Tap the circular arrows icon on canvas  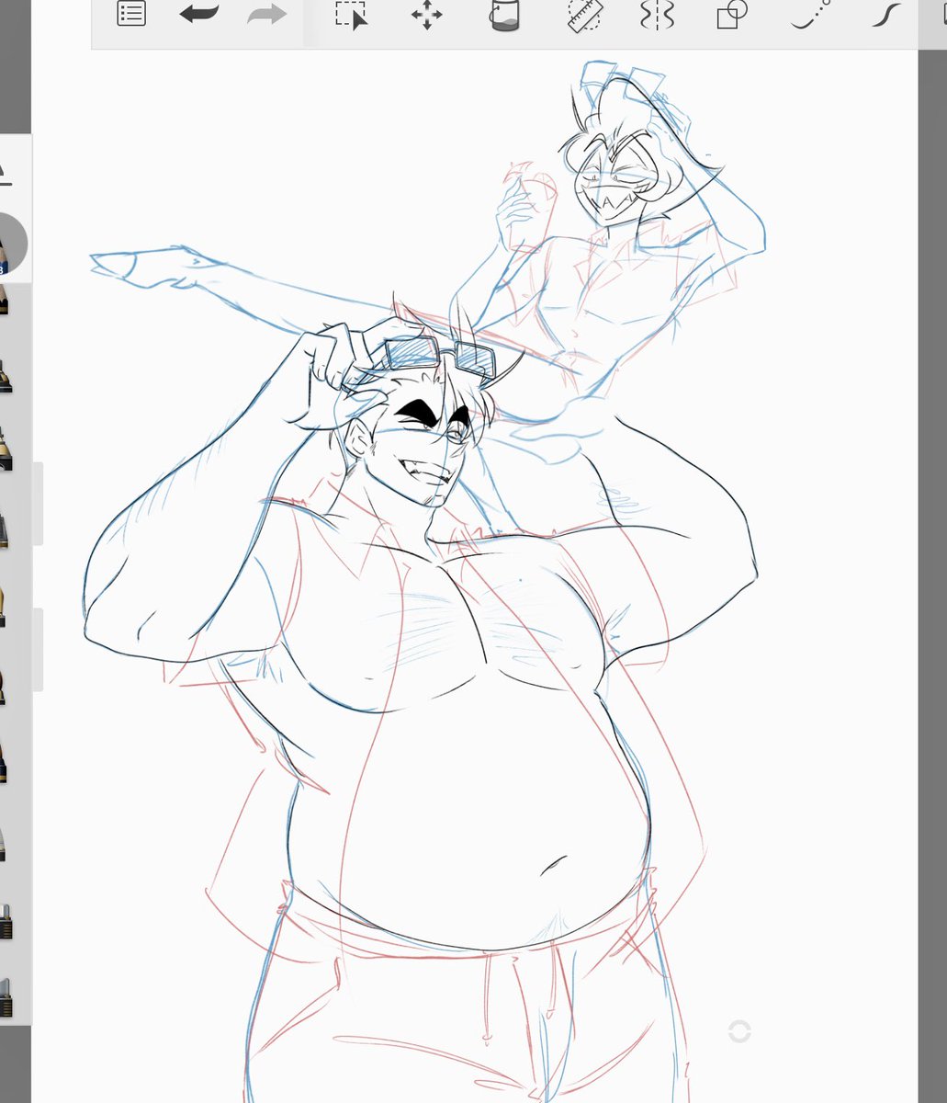(x=739, y=1031)
